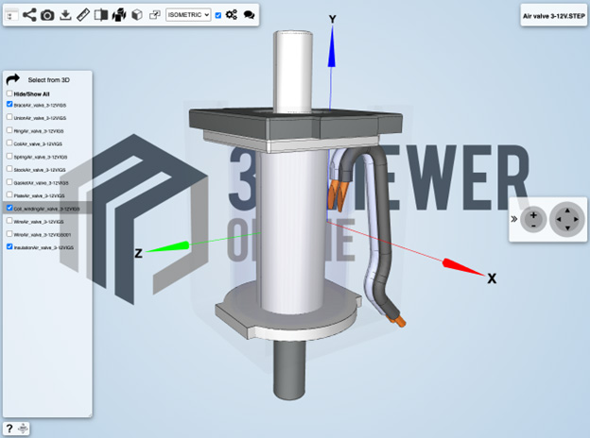Enable the section cut tool
The height and width of the screenshot is (438, 590).
pyautogui.click(x=101, y=15)
